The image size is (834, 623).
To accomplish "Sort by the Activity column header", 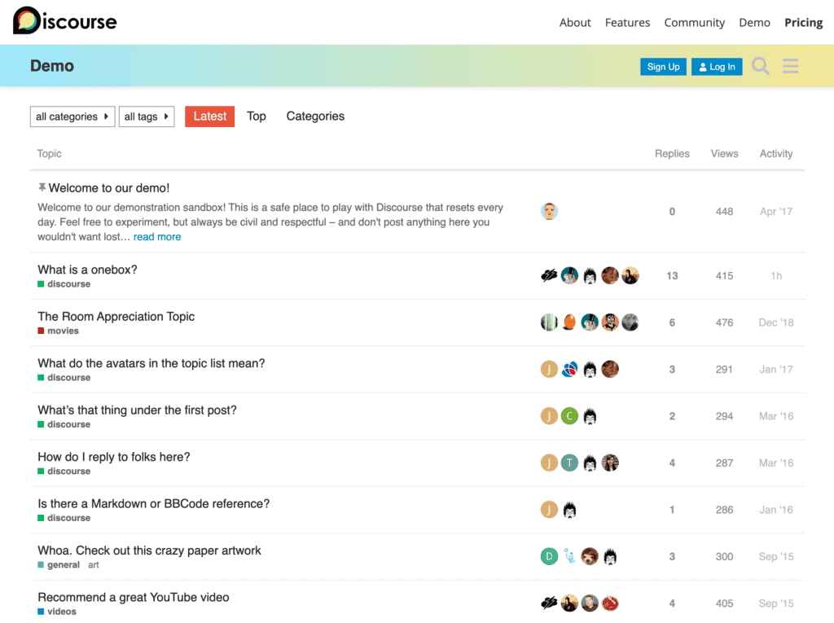I will click(776, 154).
